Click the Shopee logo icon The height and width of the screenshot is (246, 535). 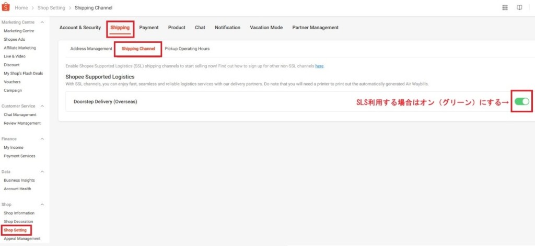click(7, 7)
